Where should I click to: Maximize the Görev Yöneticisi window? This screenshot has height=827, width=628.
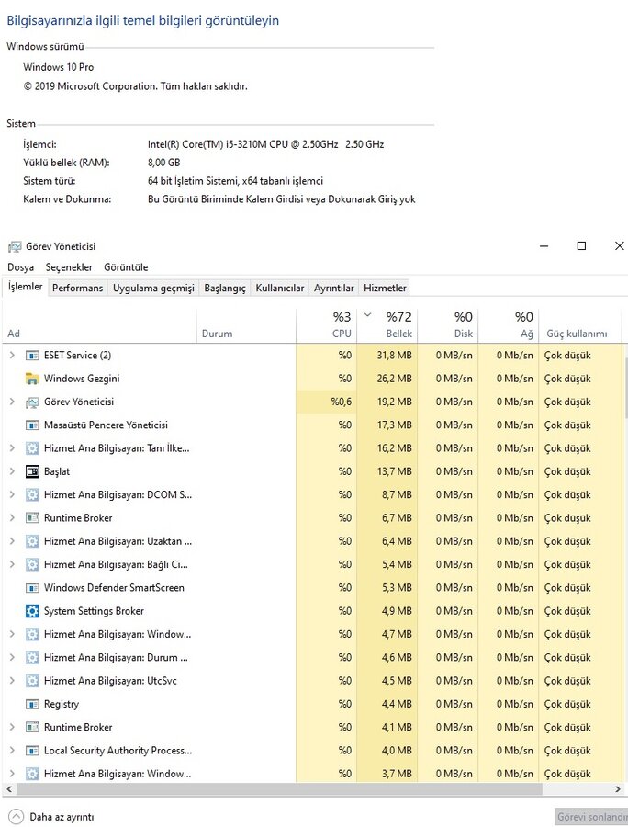coord(582,245)
